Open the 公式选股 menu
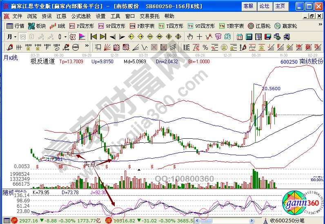This screenshot has width=325, height=224. [x=81, y=16]
